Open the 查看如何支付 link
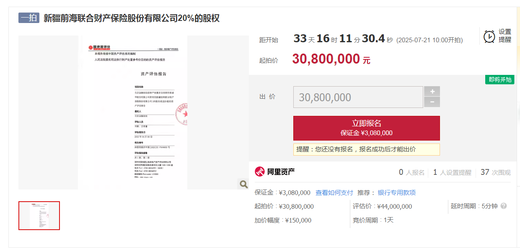Screen dimensions: 520x251 (334, 193)
